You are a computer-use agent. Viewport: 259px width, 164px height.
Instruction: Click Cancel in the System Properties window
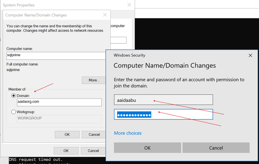point(93,151)
